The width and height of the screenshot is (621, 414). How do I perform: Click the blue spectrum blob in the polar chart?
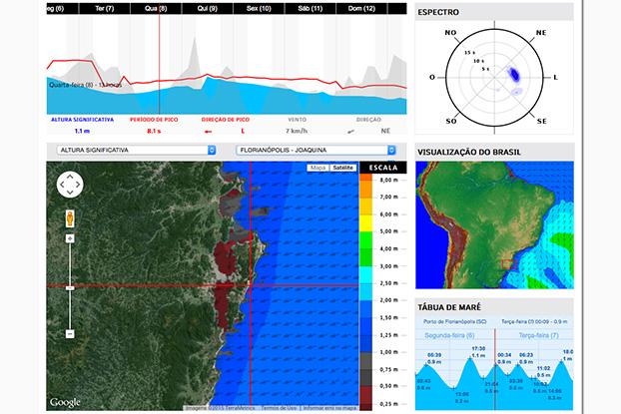point(513,74)
